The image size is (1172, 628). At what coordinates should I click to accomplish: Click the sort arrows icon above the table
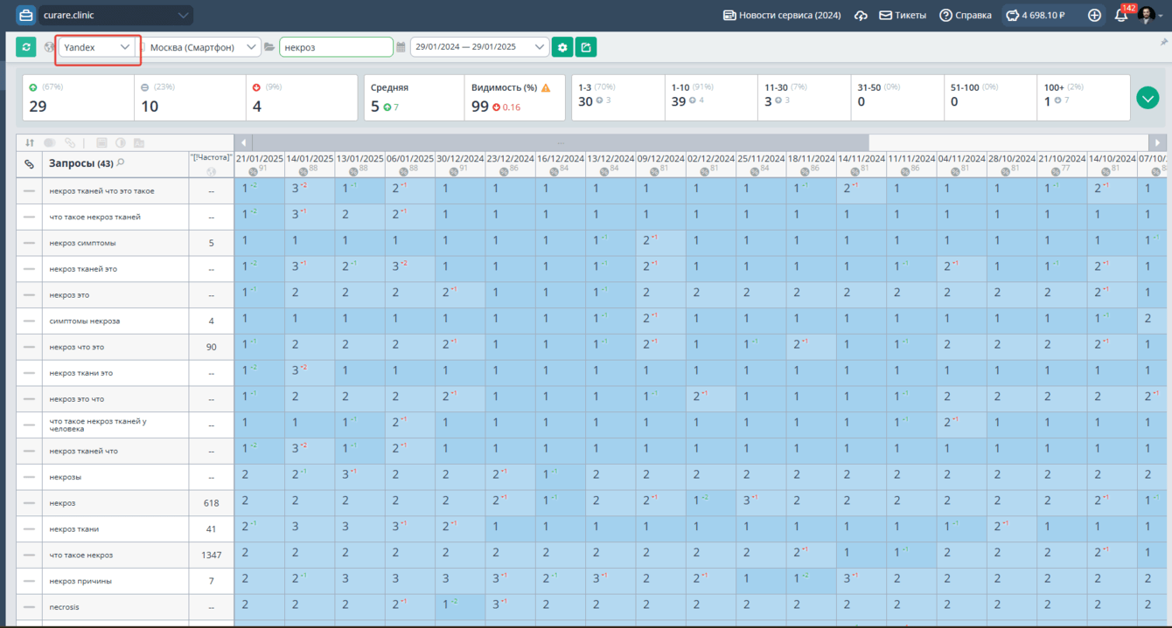[30, 142]
